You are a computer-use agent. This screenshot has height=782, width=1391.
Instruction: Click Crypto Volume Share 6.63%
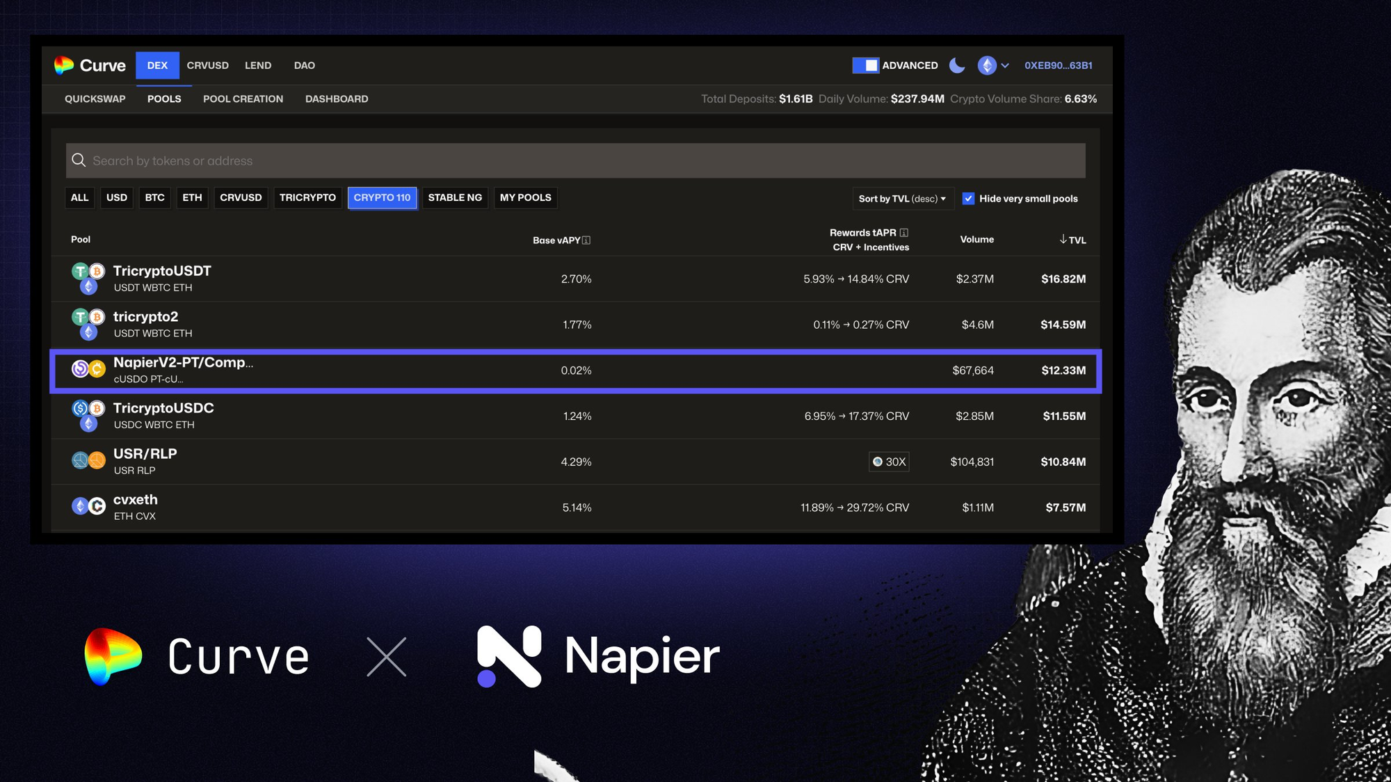coord(1023,99)
